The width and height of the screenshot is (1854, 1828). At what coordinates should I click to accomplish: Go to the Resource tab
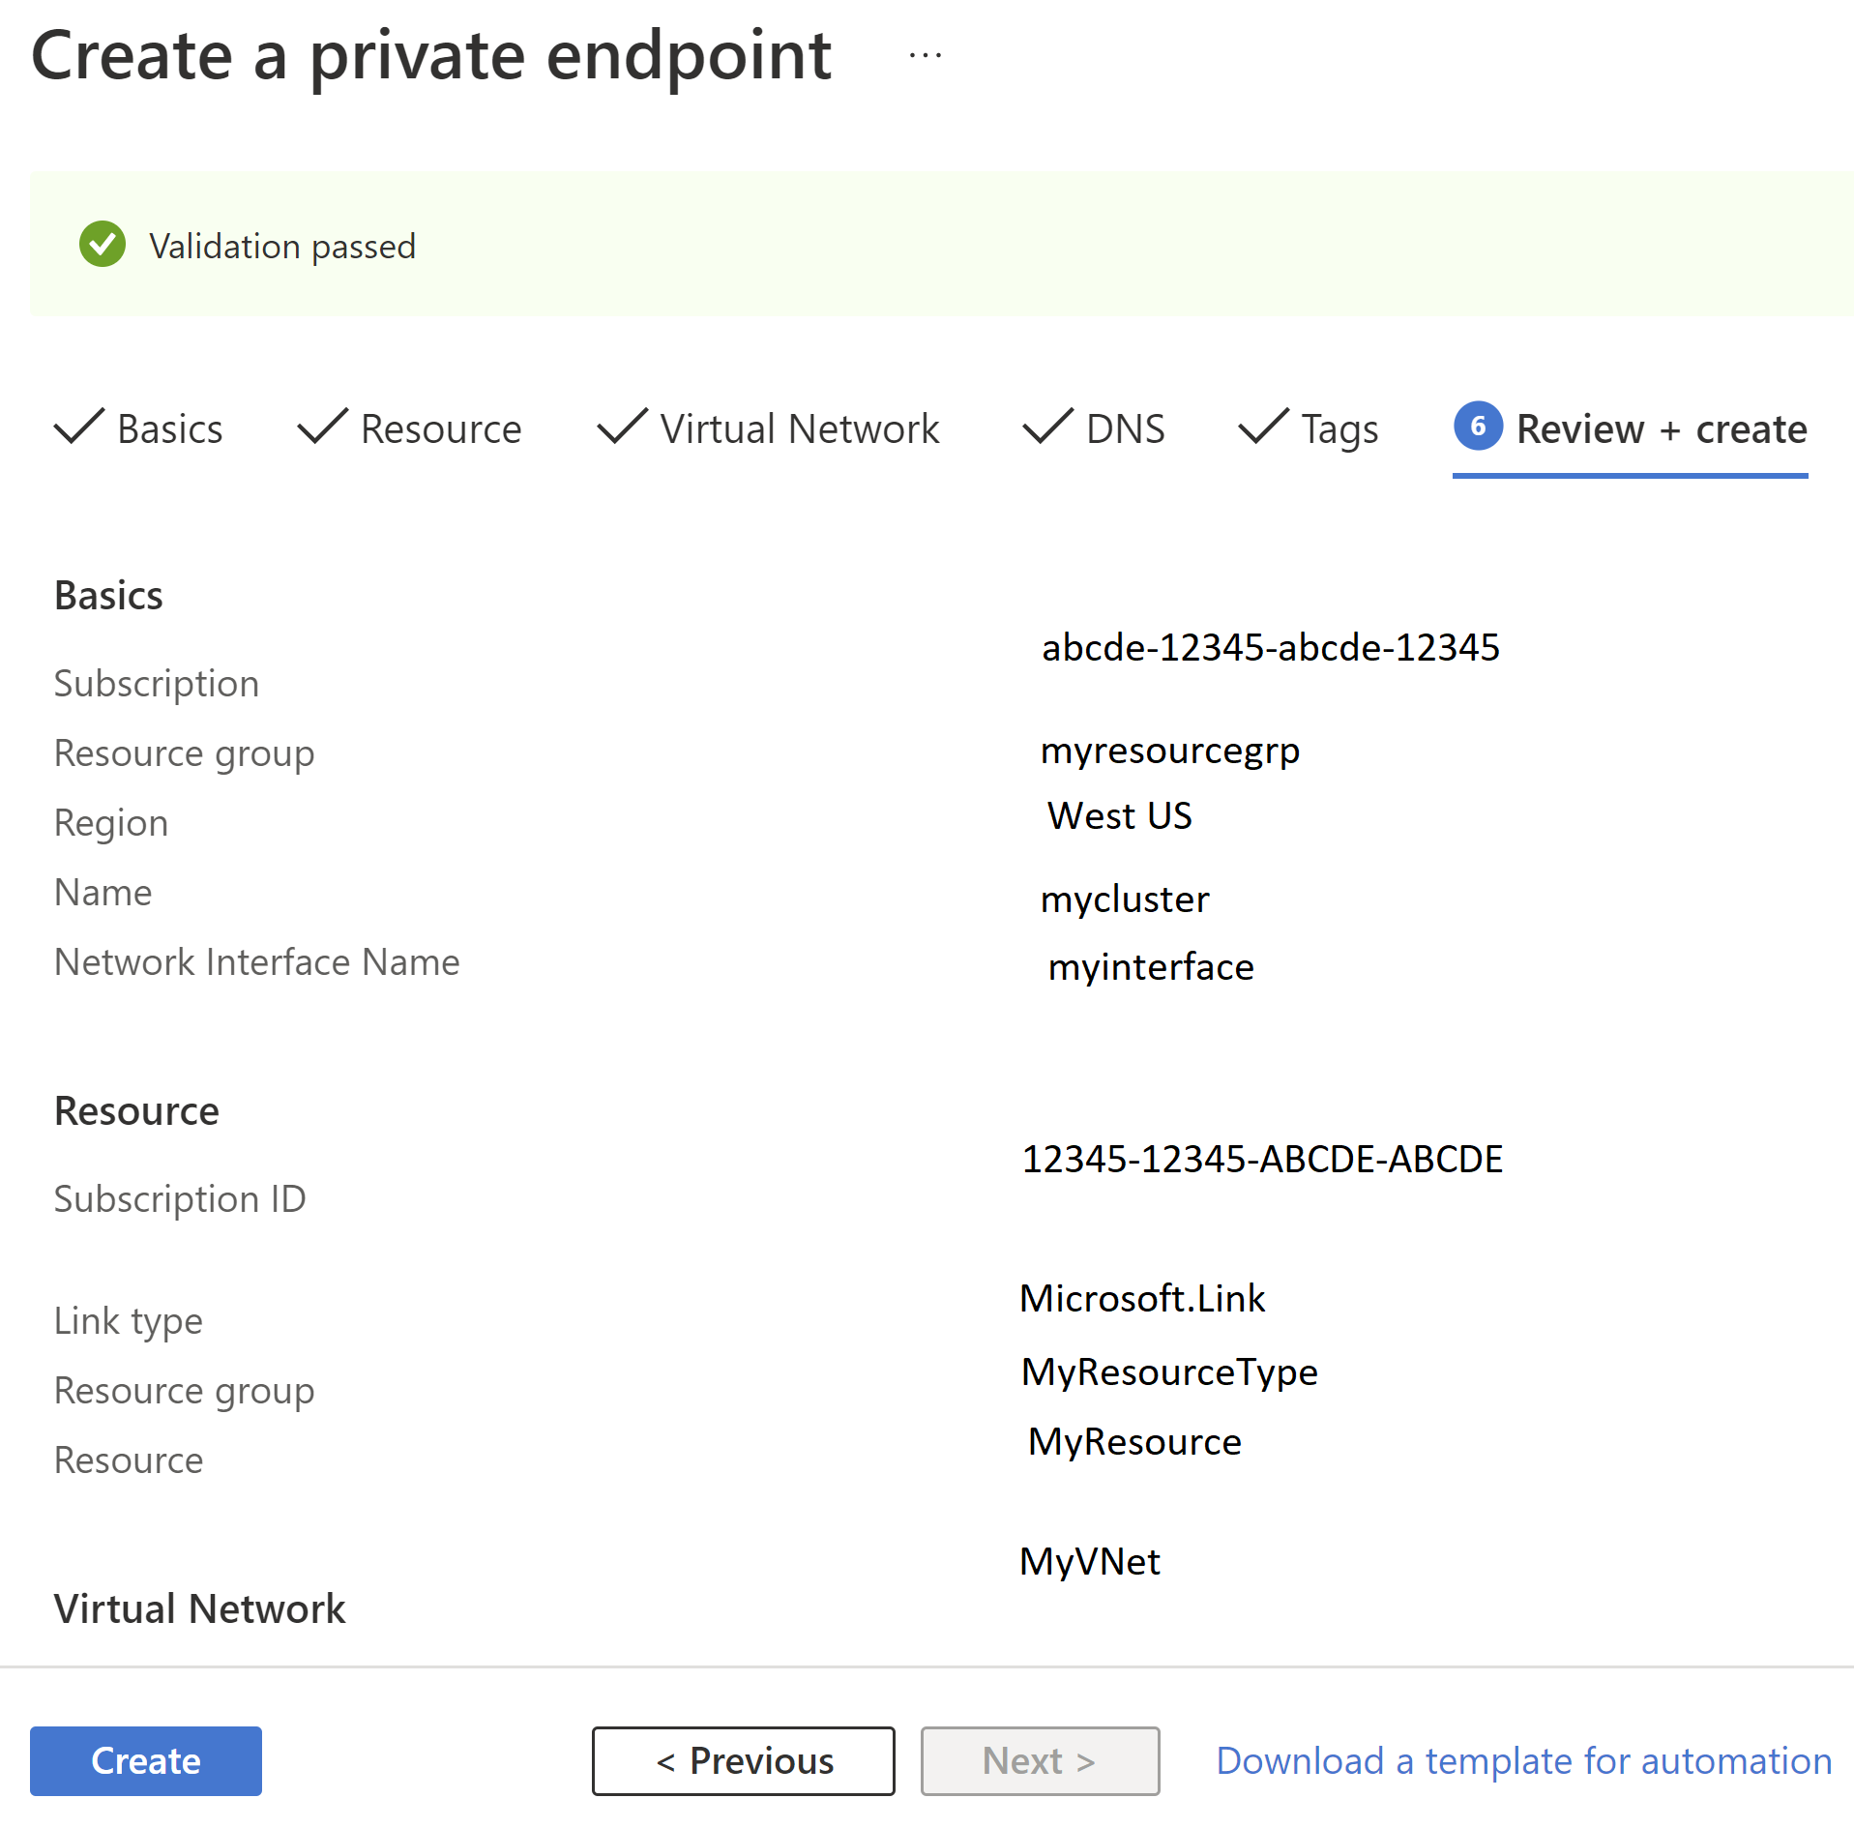[x=441, y=429]
